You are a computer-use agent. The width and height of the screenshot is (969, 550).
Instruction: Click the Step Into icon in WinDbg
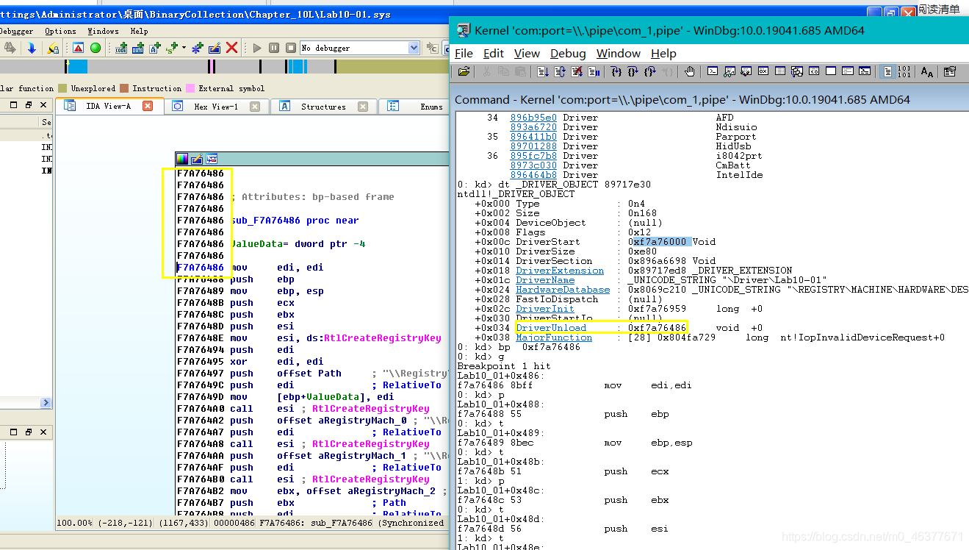pos(616,71)
